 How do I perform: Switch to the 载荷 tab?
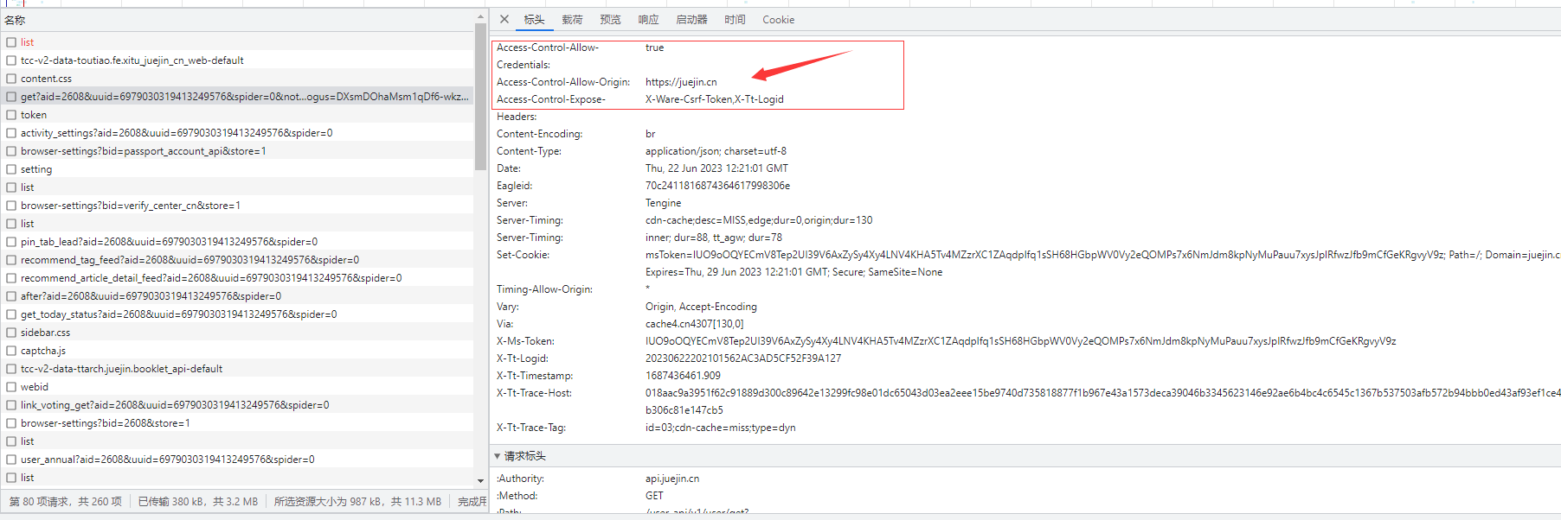[x=572, y=19]
